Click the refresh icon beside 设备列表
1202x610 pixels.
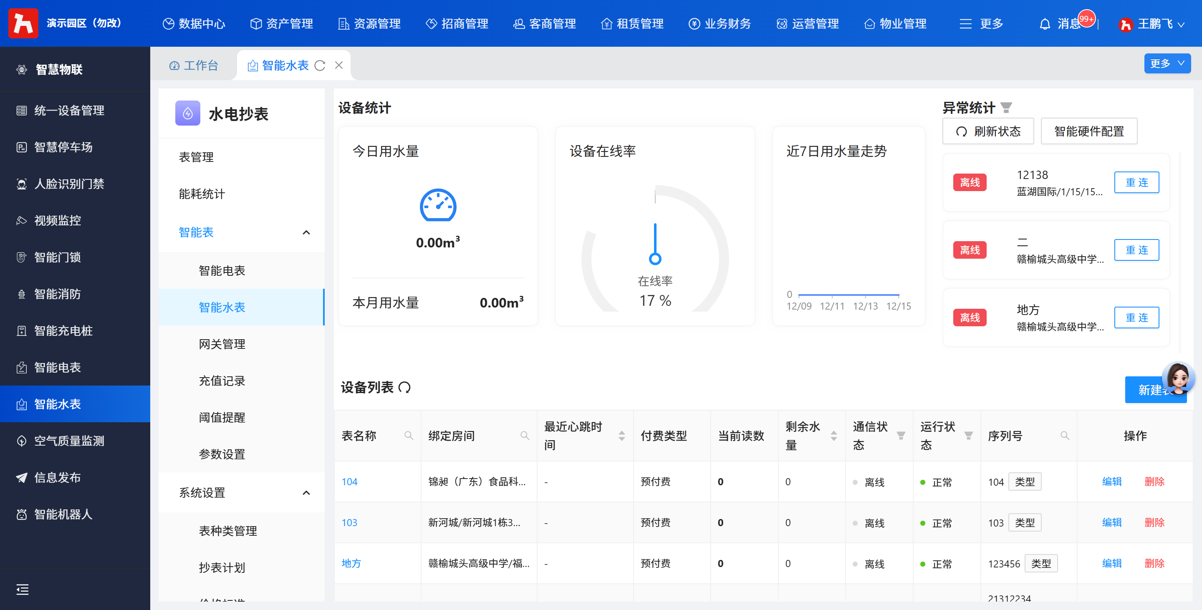click(404, 388)
